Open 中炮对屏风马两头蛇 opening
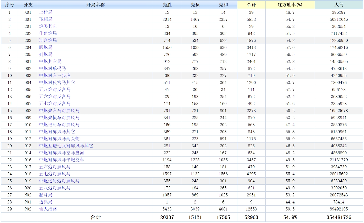 click(x=59, y=139)
